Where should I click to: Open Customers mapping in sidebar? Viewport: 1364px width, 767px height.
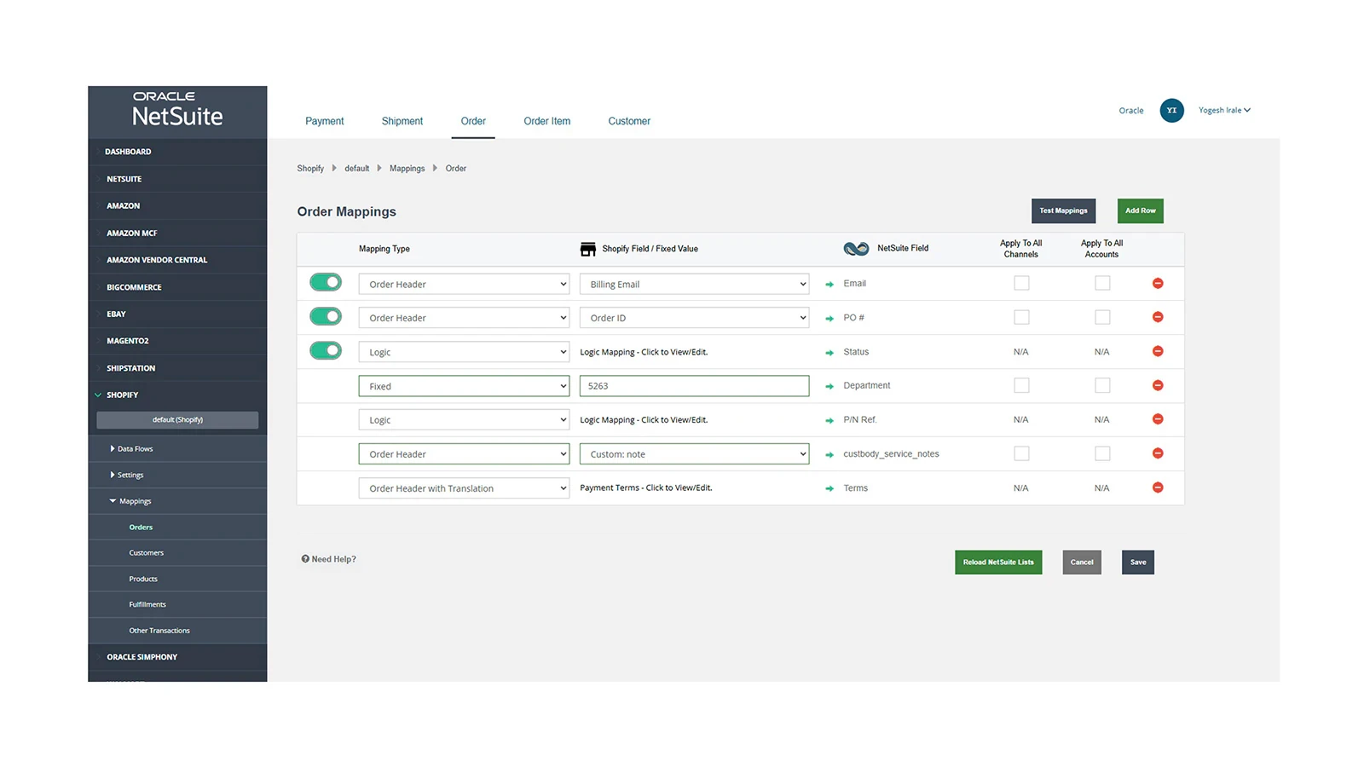147,553
